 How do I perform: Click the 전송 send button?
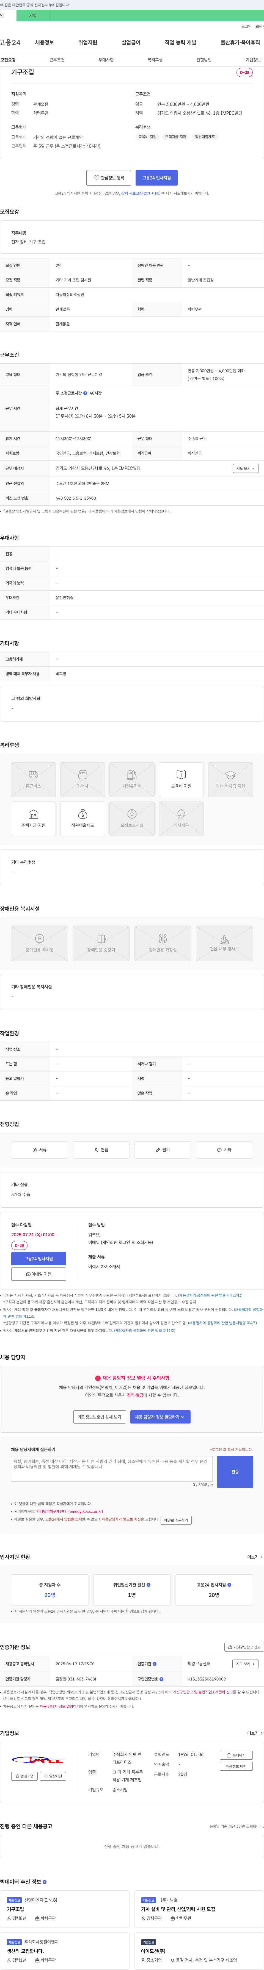pyautogui.click(x=235, y=1472)
